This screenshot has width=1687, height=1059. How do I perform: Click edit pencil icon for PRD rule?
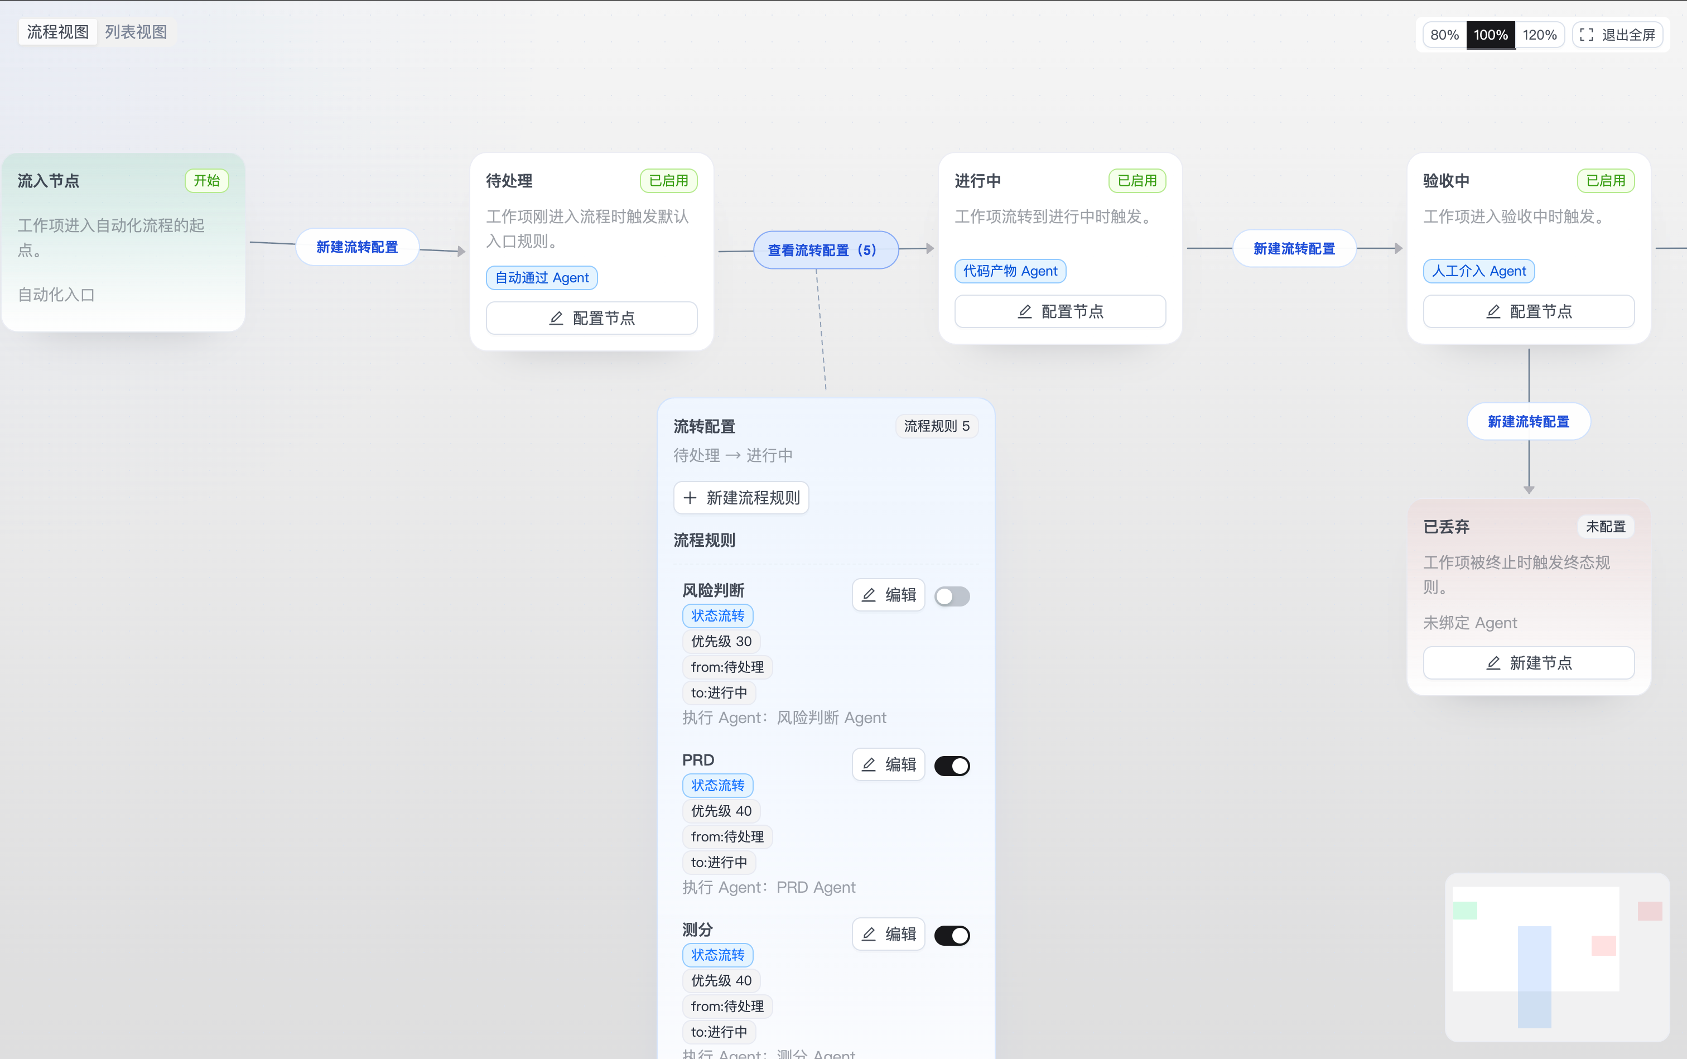click(x=869, y=764)
